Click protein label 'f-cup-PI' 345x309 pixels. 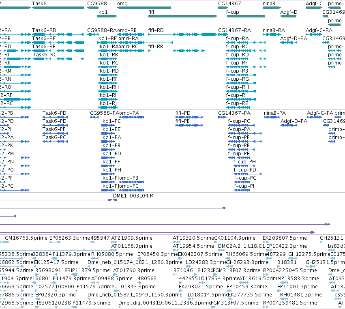click(244, 186)
